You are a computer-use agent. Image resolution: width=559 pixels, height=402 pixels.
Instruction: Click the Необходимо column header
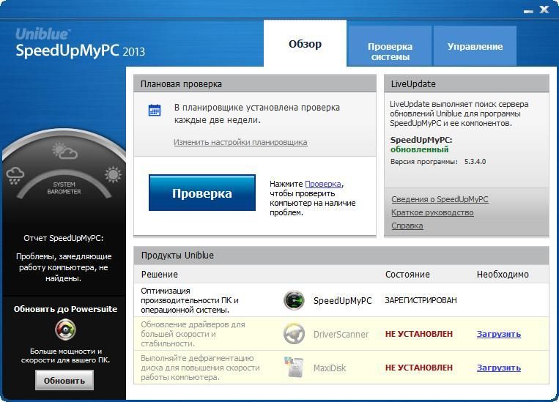pos(503,275)
